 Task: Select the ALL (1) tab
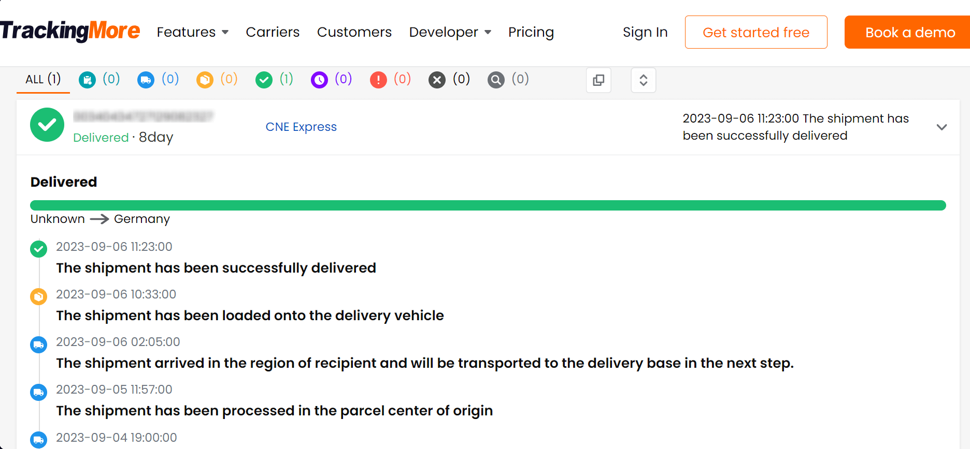point(43,80)
